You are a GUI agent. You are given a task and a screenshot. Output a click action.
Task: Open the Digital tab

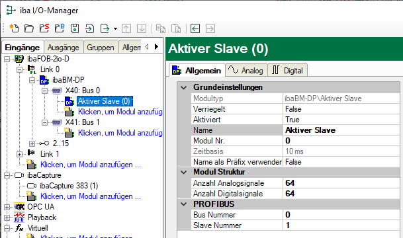pos(288,70)
